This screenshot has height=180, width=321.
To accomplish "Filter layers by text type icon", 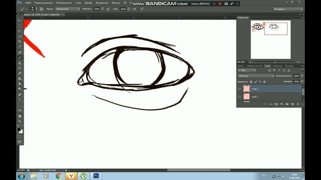I will tap(279, 70).
